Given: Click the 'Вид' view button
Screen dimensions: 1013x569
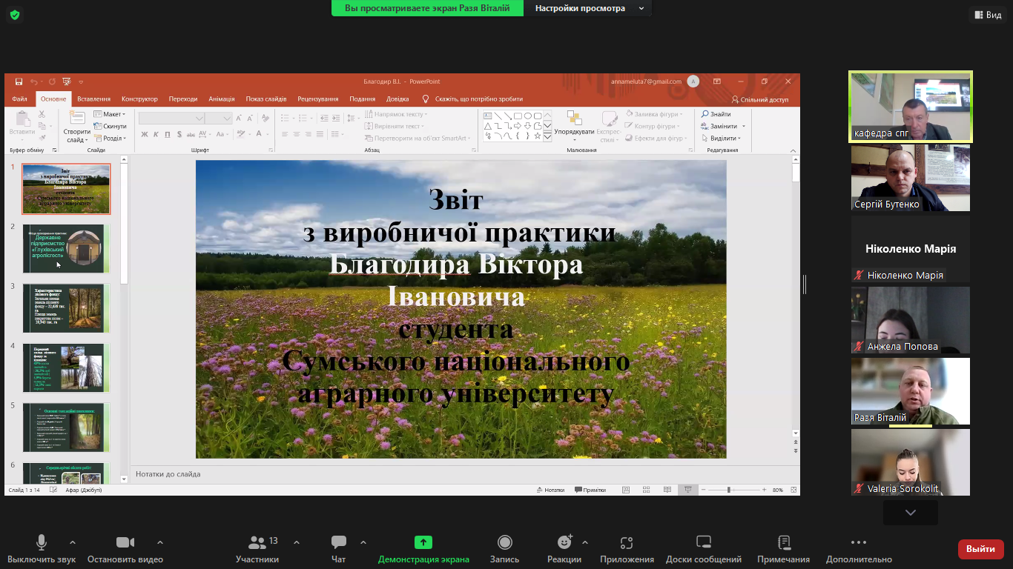Looking at the screenshot, I should tap(986, 15).
